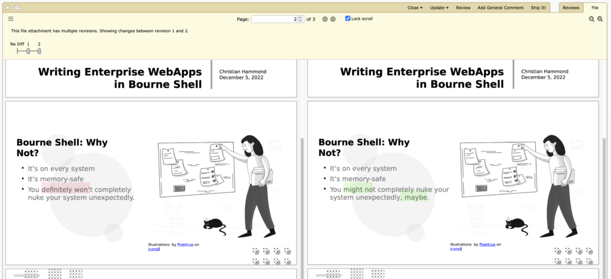This screenshot has width=611, height=279.
Task: Select revision 1 handle on the slider
Action: click(28, 51)
